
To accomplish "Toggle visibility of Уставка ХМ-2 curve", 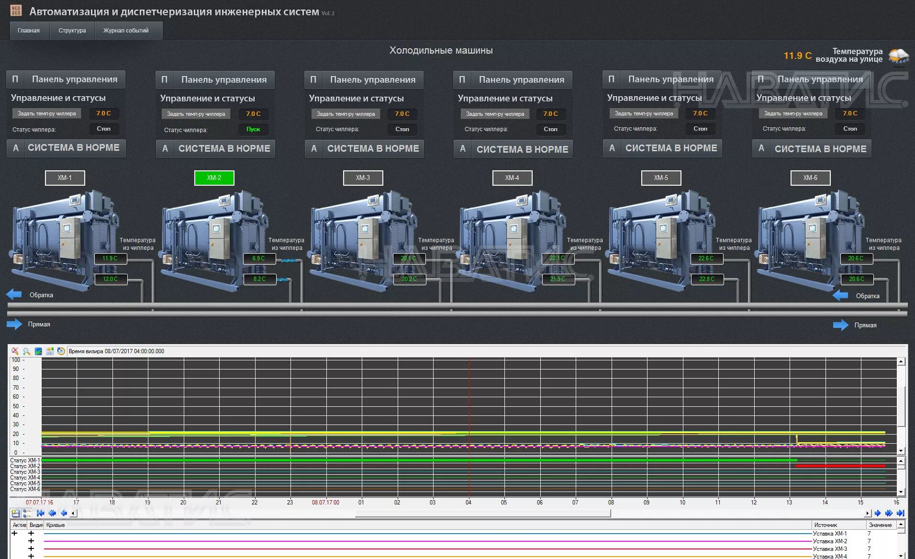I will click(x=31, y=541).
